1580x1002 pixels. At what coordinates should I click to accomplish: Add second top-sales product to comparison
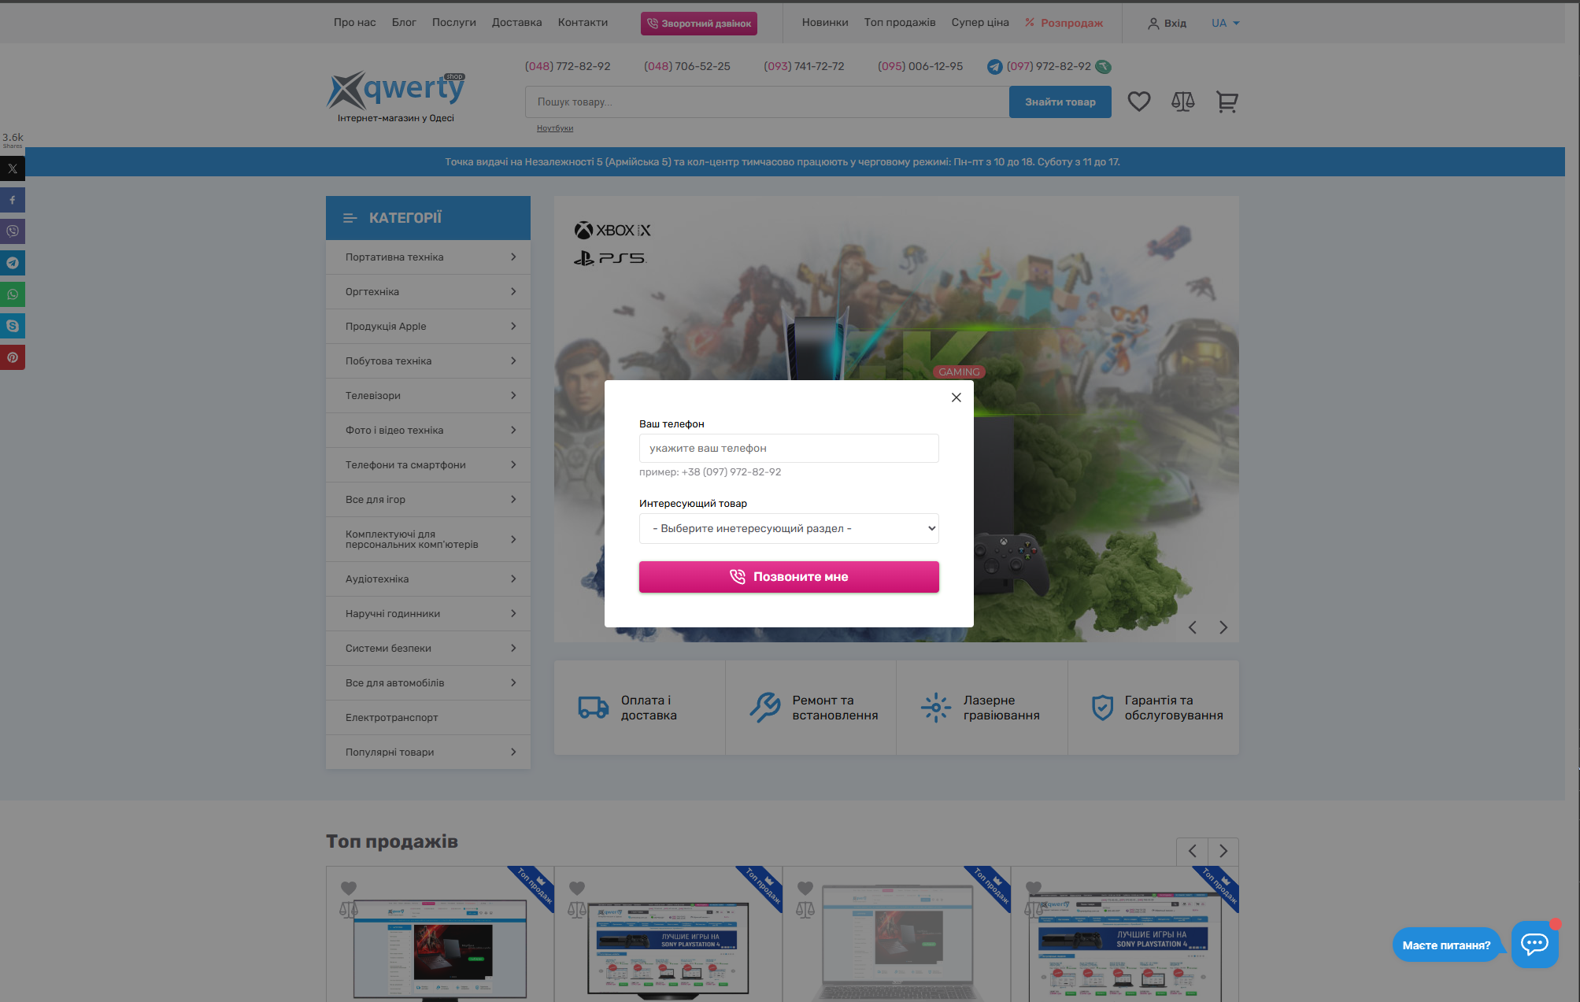577,910
